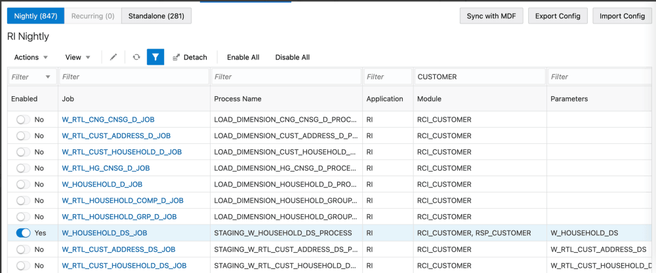Open the W_RTL_CUST_HOUSEHOLD_D_JOB link
This screenshot has width=656, height=273.
pos(122,152)
